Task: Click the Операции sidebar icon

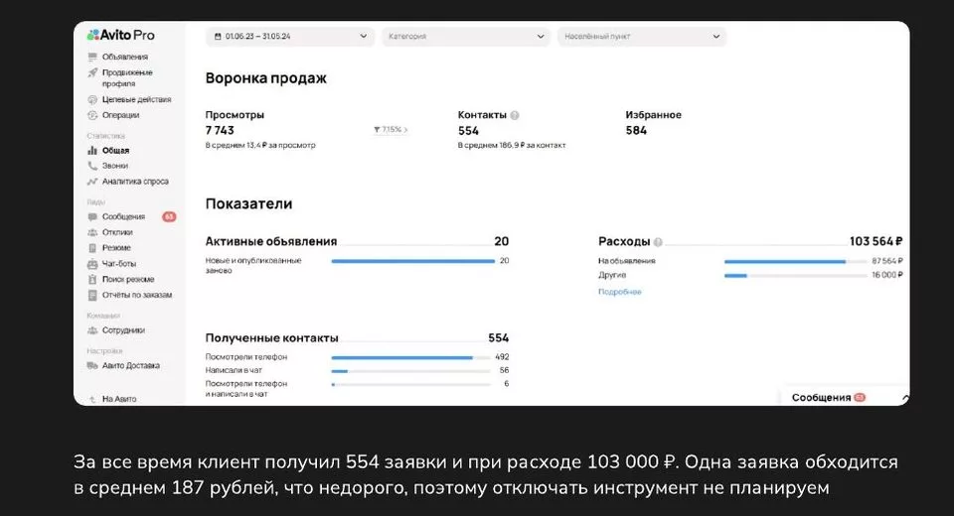Action: (92, 115)
